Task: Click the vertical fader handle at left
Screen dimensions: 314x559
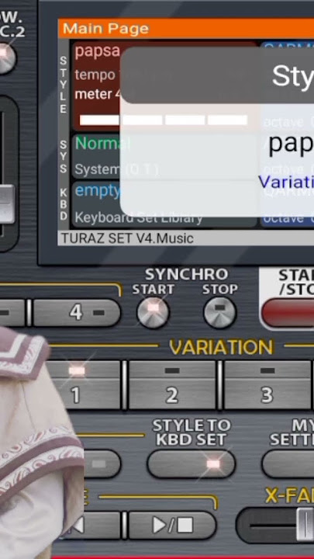Action: 7,204
